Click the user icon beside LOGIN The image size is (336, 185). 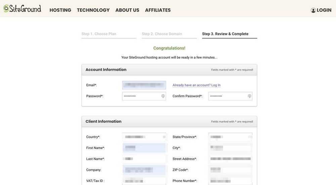point(313,10)
